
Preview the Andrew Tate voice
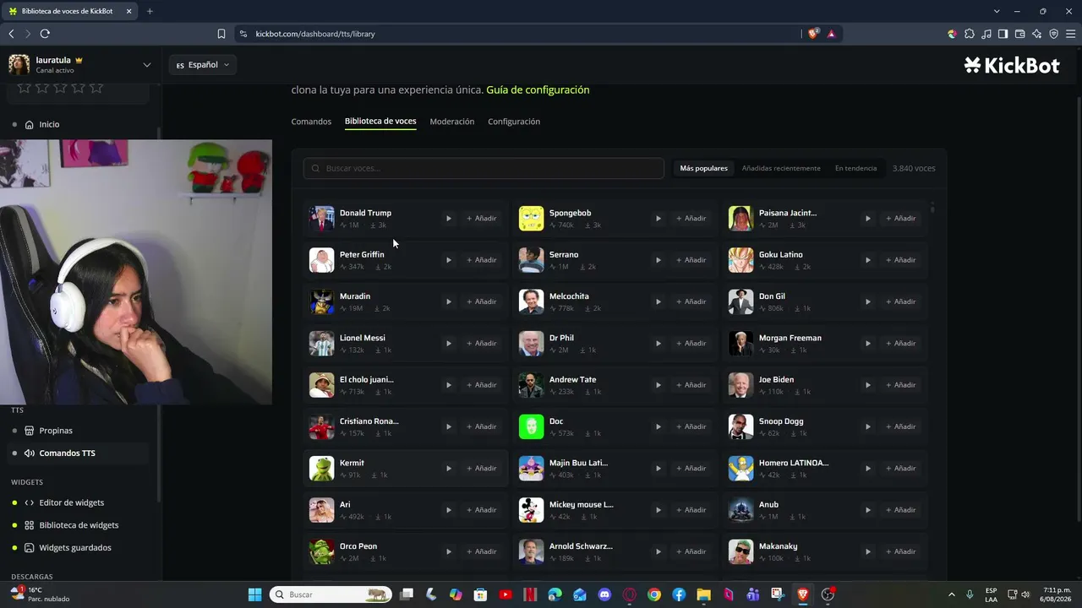[x=658, y=385]
